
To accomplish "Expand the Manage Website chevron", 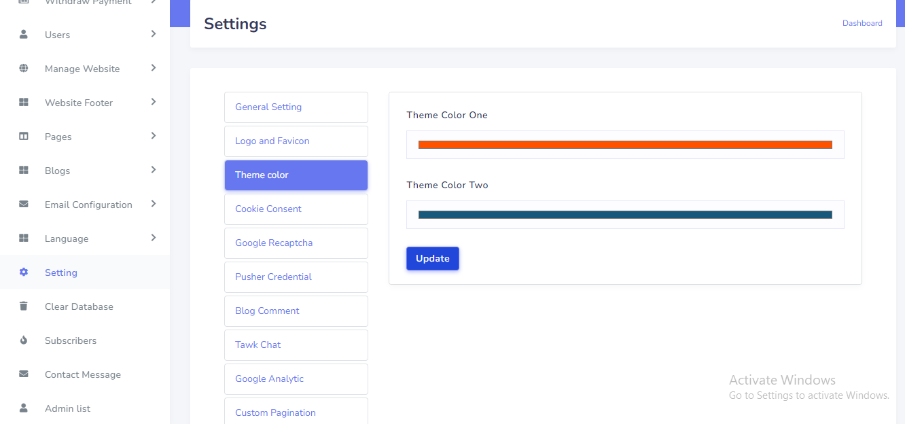I will pos(154,68).
